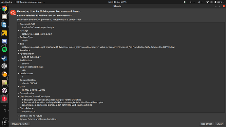Viewport: 226px width, 127px height.
Task: Collapse the DistroRelease section
Action: point(18,108)
